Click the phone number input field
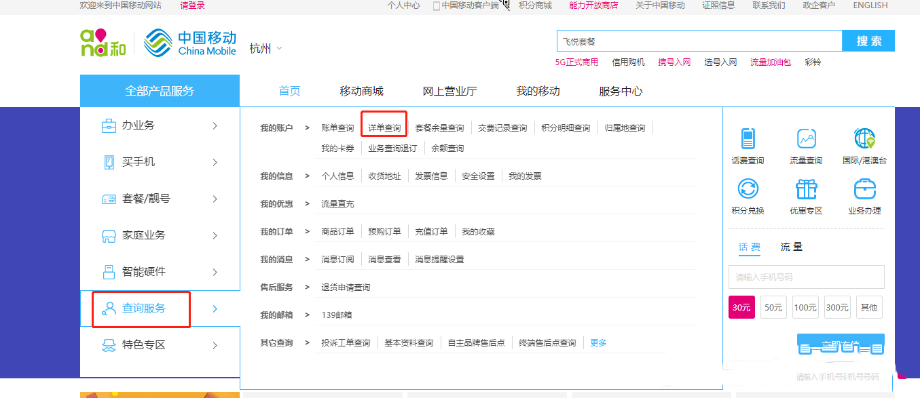 point(805,277)
